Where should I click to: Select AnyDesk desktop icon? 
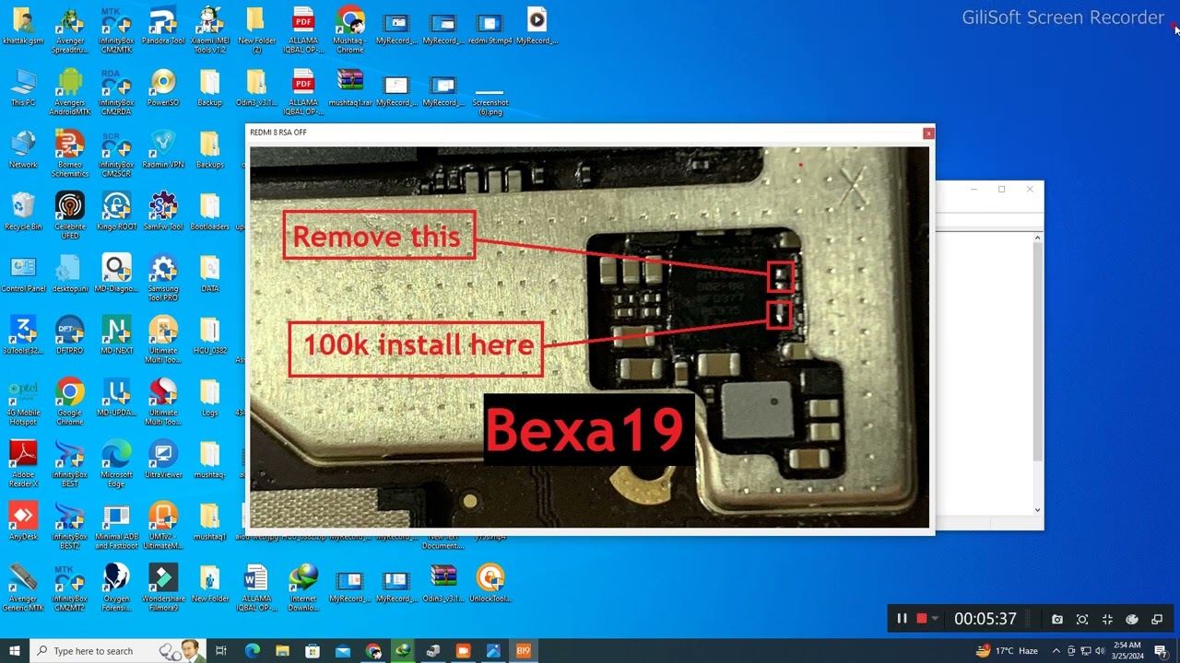23,521
